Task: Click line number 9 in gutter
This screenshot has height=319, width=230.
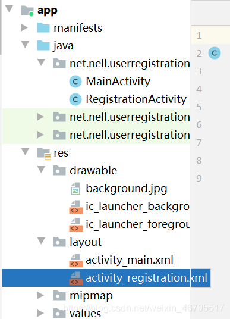Action: pyautogui.click(x=199, y=179)
